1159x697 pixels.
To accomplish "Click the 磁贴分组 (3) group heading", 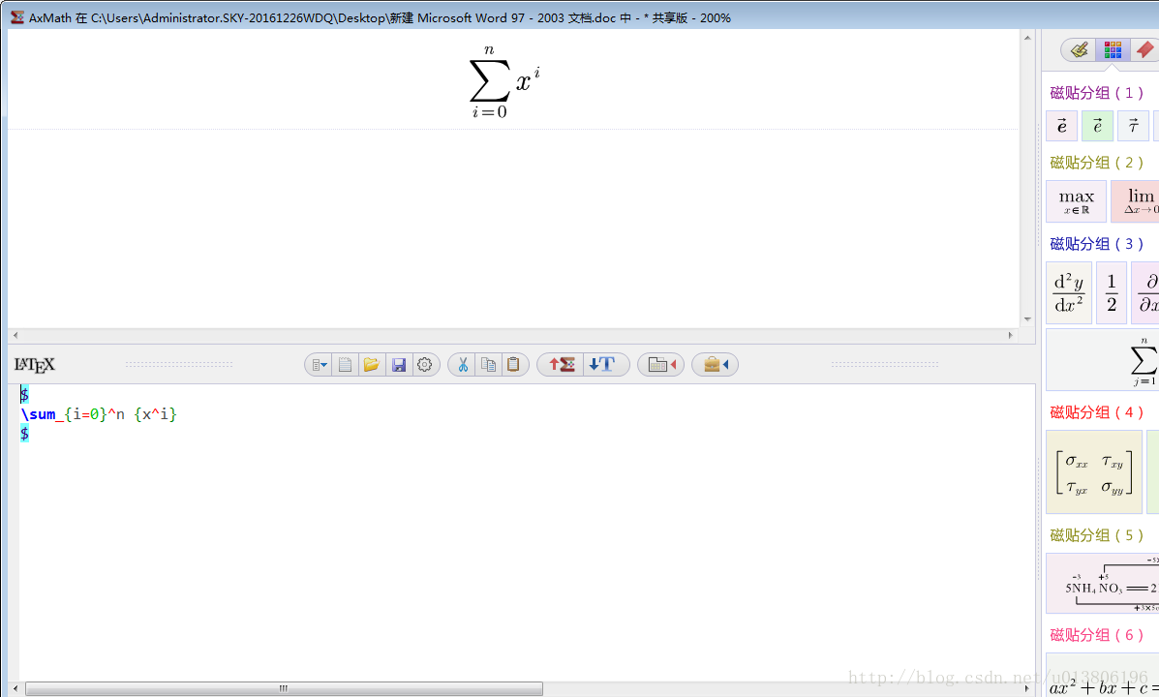I will click(1097, 244).
